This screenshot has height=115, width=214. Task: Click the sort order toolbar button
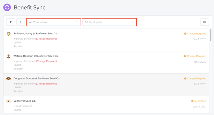point(21,22)
